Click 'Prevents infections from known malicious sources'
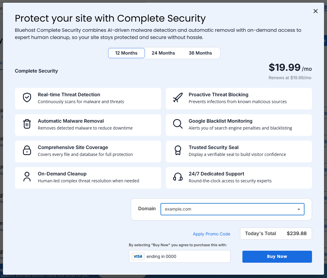The image size is (327, 278). pyautogui.click(x=238, y=102)
